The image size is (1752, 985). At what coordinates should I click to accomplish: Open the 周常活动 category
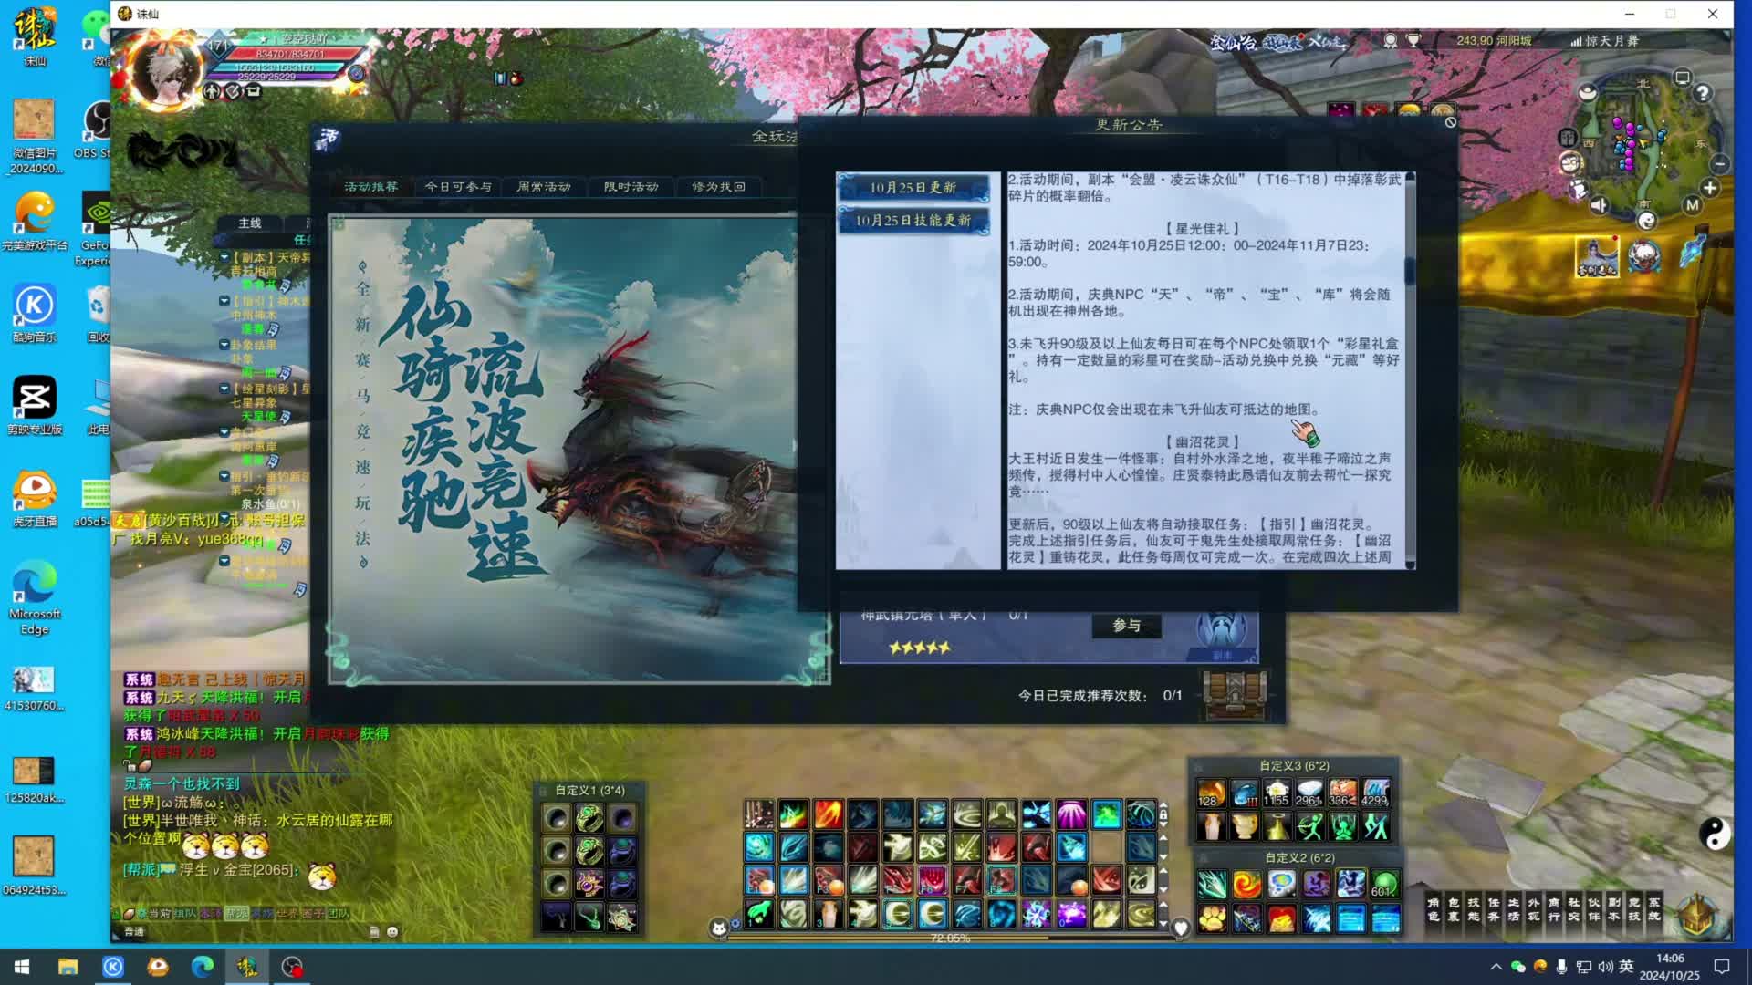(x=545, y=187)
